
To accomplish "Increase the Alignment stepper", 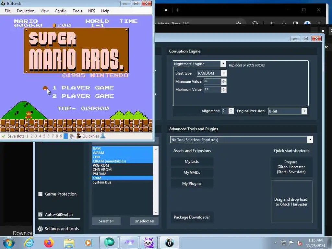I will pos(231,110).
